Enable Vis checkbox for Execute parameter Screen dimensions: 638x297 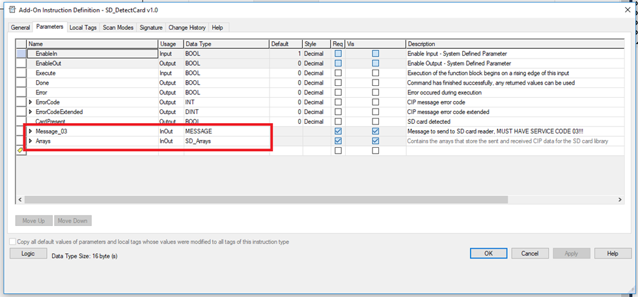tap(375, 73)
